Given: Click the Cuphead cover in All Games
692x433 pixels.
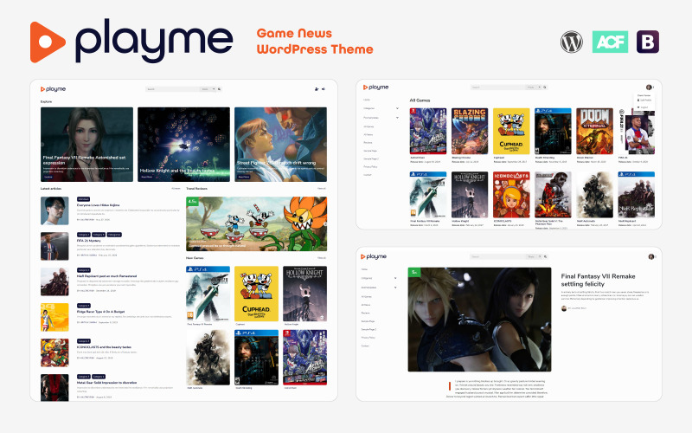Looking at the screenshot, I should pyautogui.click(x=510, y=131).
